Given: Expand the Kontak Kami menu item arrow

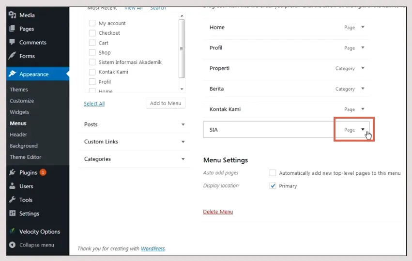Looking at the screenshot, I should coord(363,109).
